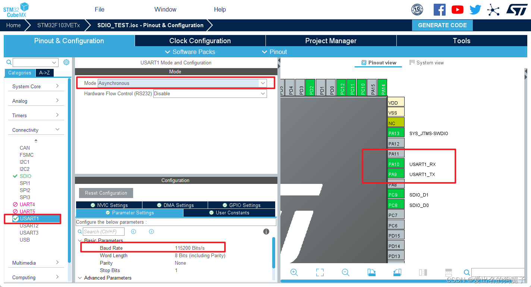Fit the chip to the pinout view

coord(320,272)
